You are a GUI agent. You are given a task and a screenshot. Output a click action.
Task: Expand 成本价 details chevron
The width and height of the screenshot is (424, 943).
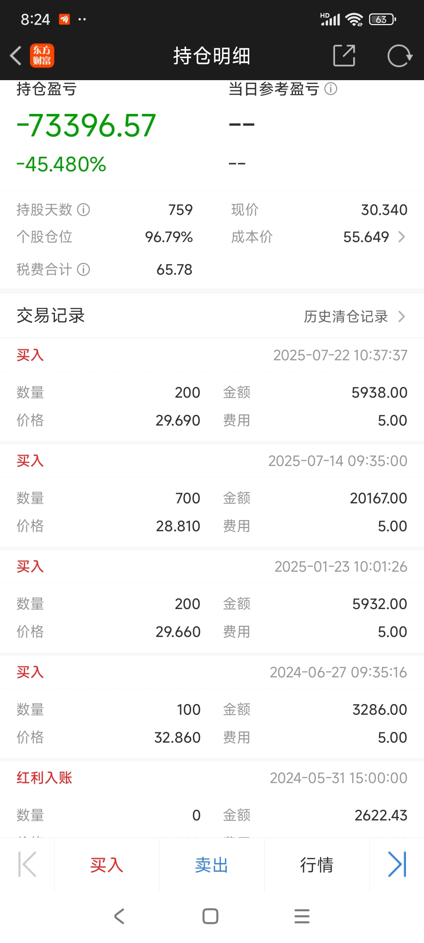click(401, 237)
